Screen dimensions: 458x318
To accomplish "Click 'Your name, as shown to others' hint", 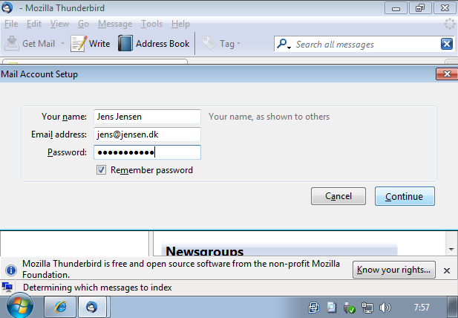I will point(269,117).
